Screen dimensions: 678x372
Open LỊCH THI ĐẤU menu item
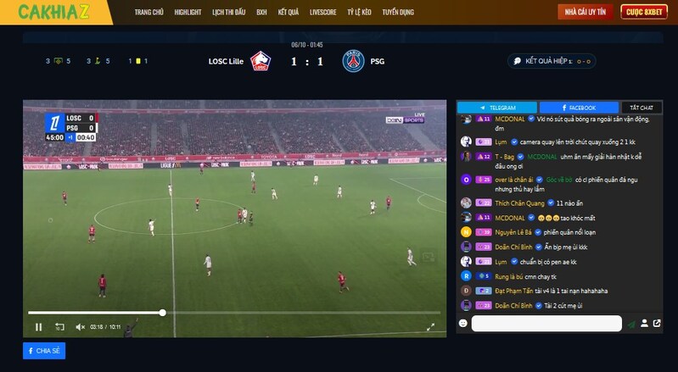229,12
